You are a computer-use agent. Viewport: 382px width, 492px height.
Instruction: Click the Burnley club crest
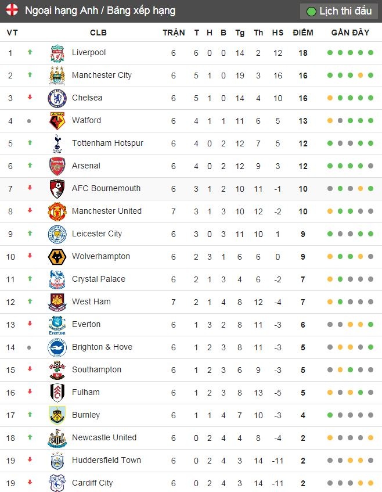56,415
